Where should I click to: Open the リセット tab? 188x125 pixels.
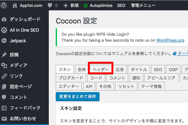pyautogui.click(x=126, y=86)
